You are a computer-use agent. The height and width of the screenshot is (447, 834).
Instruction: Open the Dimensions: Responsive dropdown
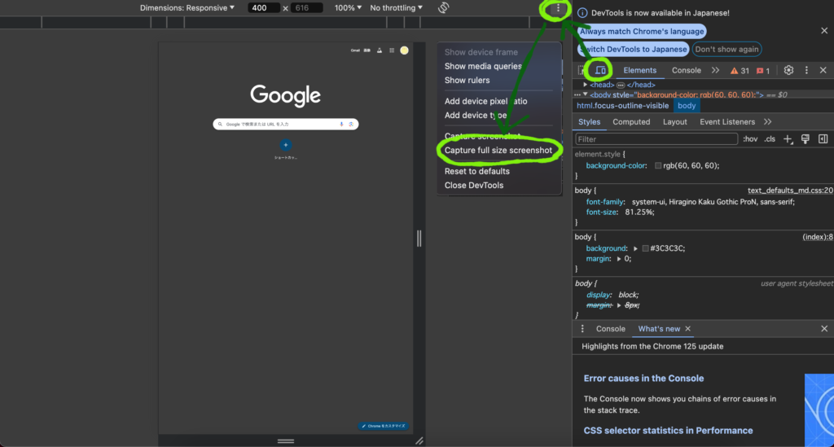click(x=187, y=8)
